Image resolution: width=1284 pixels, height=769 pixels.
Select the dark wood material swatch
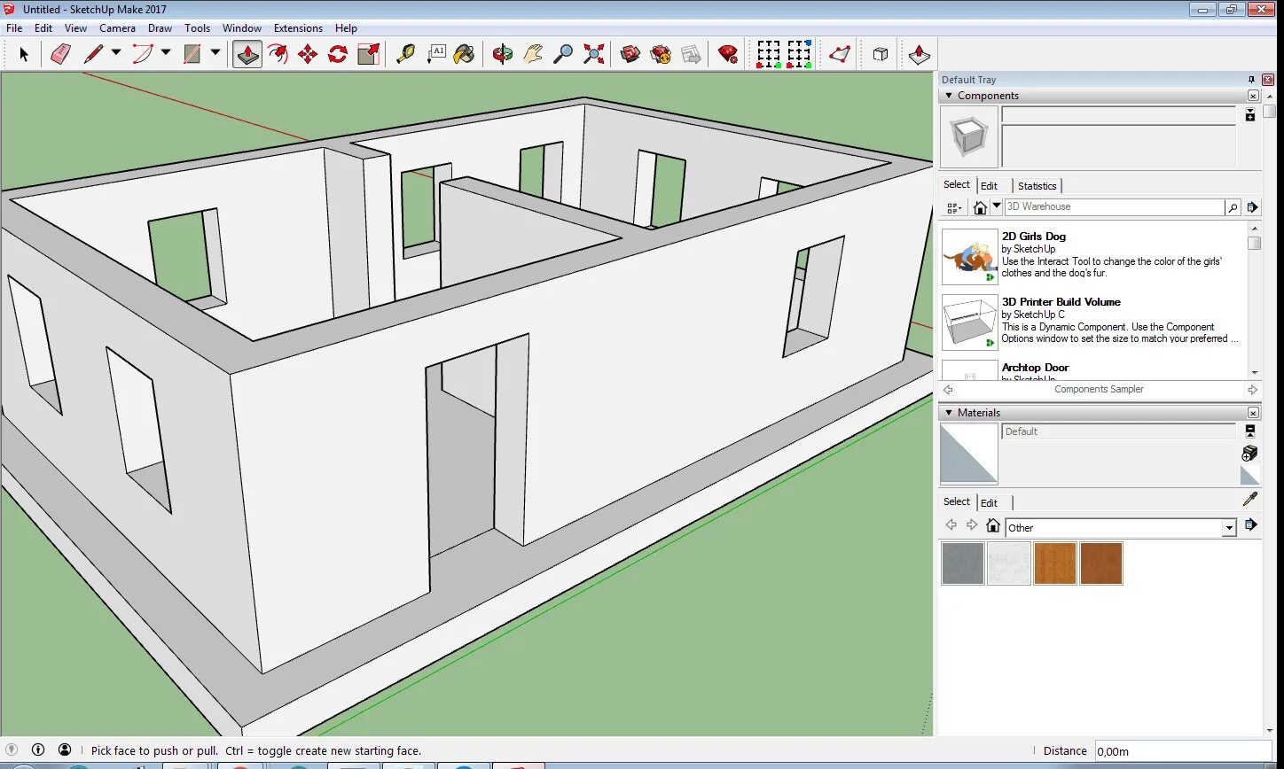pos(1102,563)
